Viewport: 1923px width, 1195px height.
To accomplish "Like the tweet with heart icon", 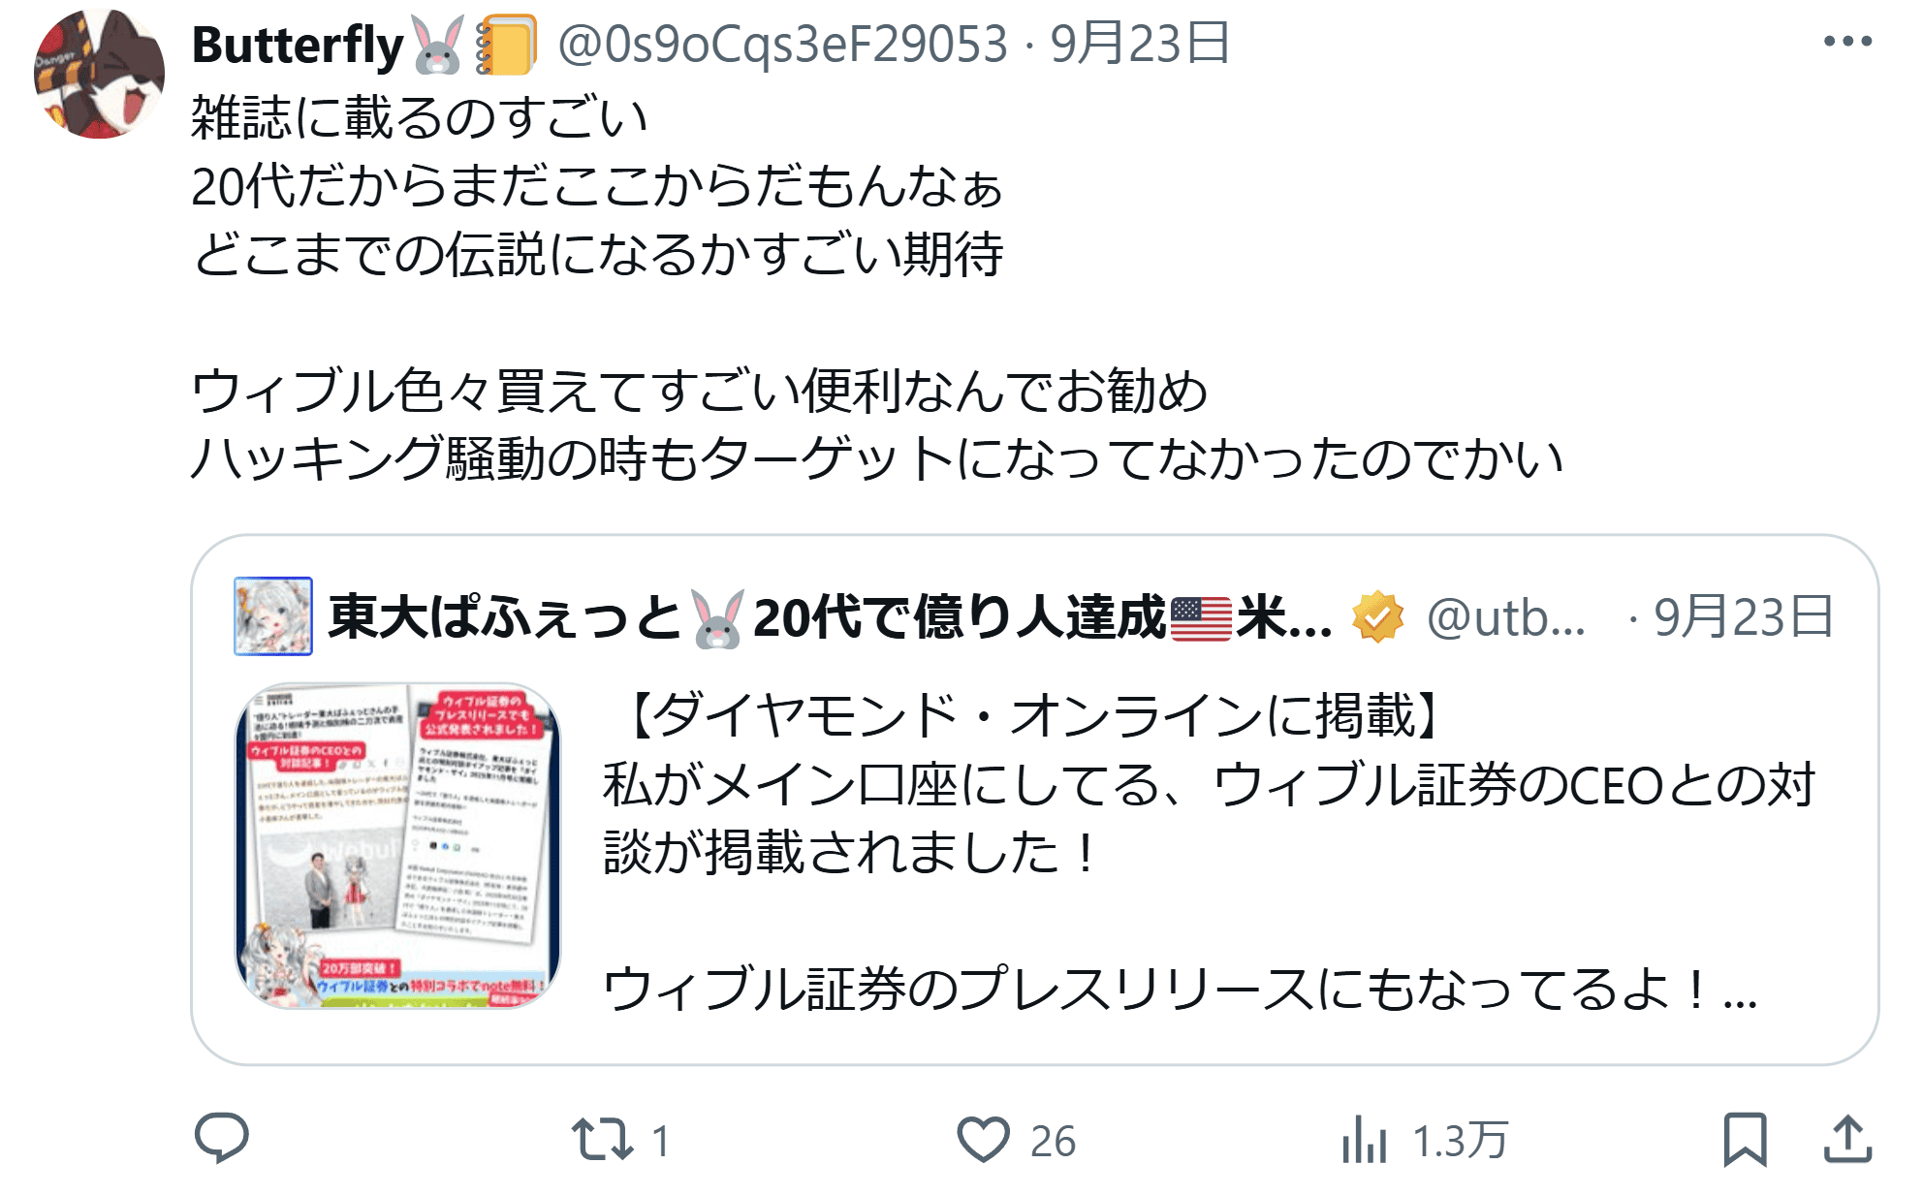I will [984, 1140].
